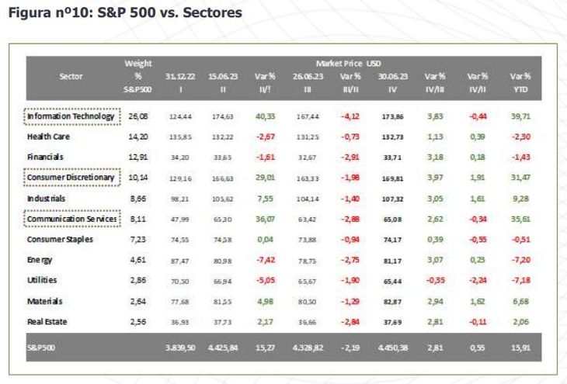Click the S&P500 YTD value 15,91

tap(520, 347)
